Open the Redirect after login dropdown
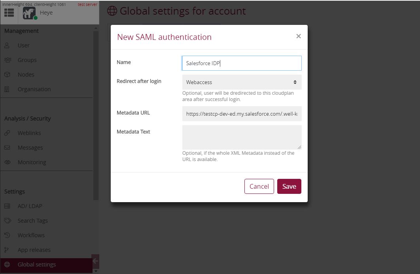Image resolution: width=420 pixels, height=274 pixels. coord(241,82)
